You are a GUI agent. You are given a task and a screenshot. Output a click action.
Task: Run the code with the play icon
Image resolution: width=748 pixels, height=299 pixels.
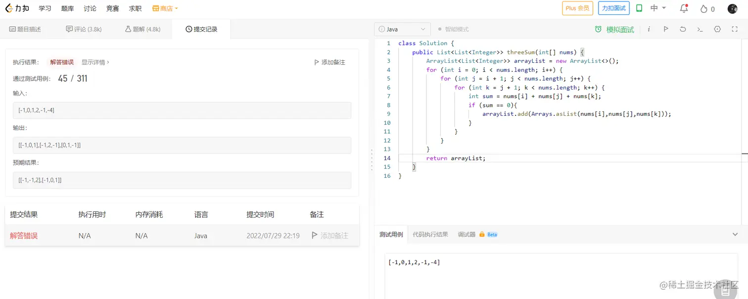tap(666, 29)
